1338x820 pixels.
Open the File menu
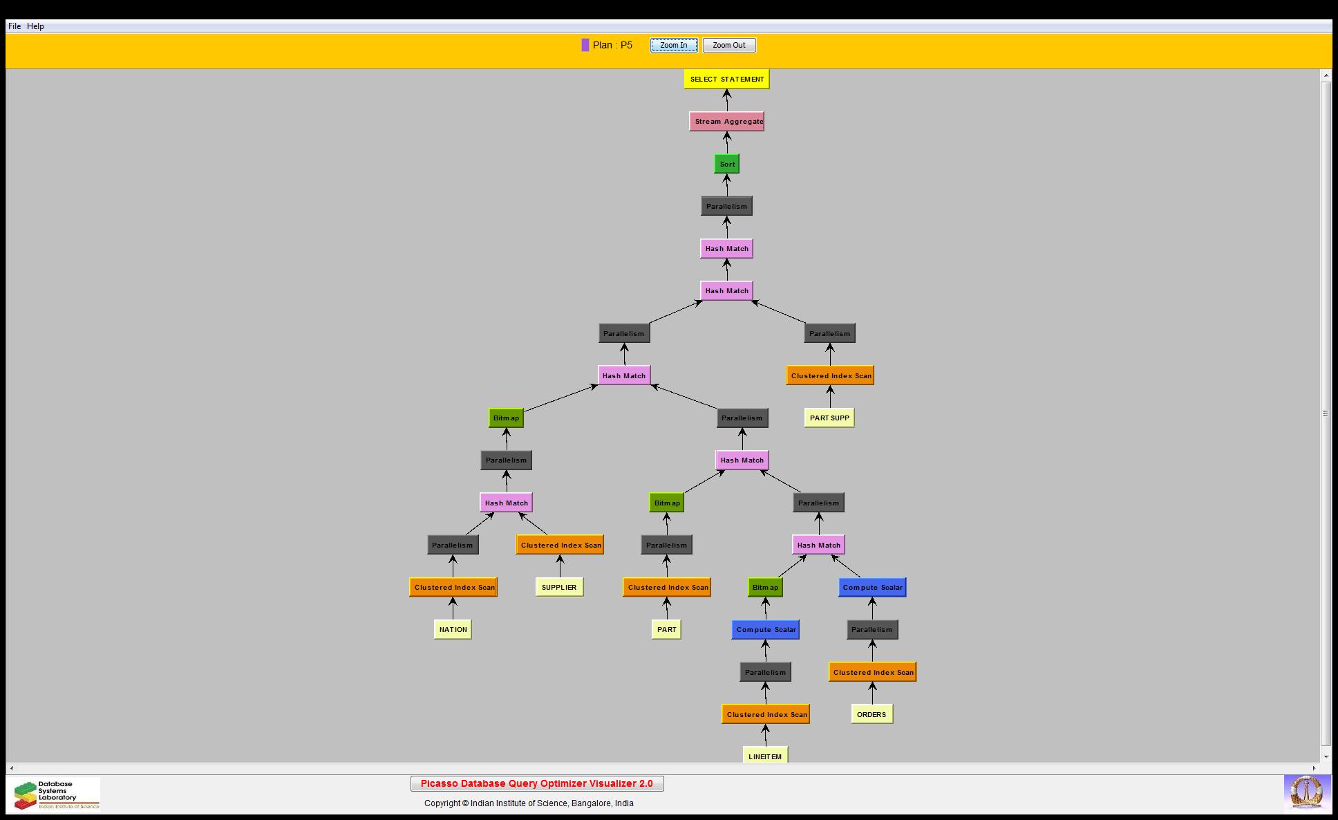15,26
